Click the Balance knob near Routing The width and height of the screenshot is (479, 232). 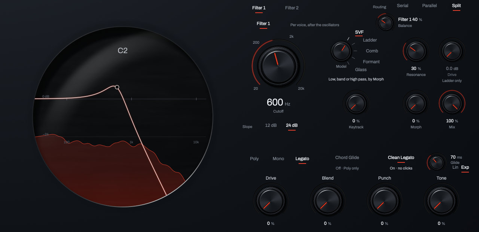click(x=385, y=23)
